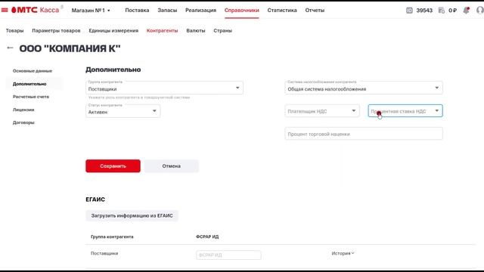Open the Отчеты menu

click(315, 10)
